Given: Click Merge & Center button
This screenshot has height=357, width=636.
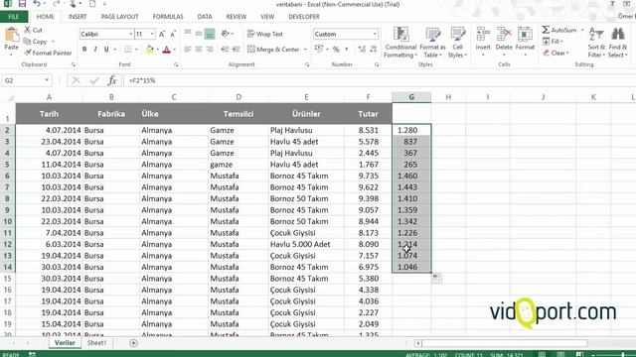Looking at the screenshot, I should [x=273, y=50].
